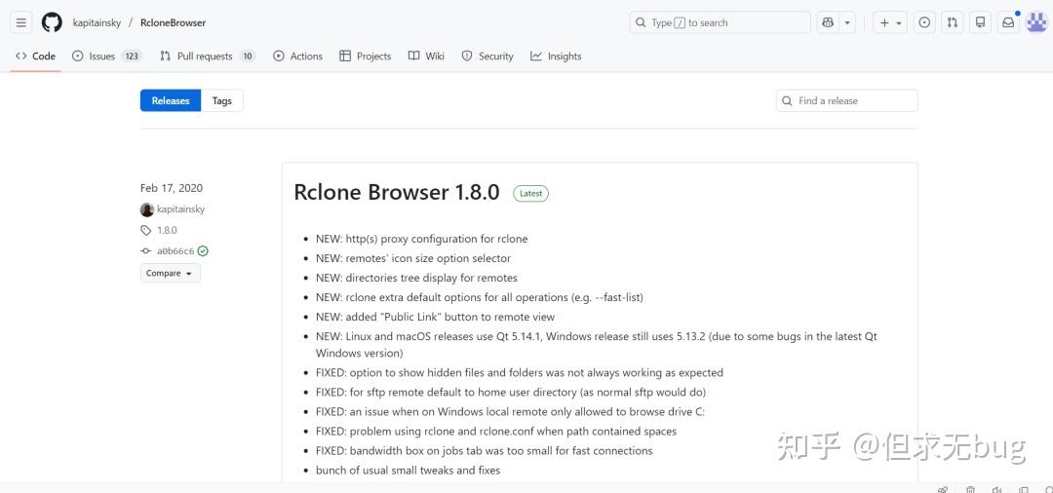Open the hamburger navigation menu
The height and width of the screenshot is (493, 1053).
pos(20,22)
